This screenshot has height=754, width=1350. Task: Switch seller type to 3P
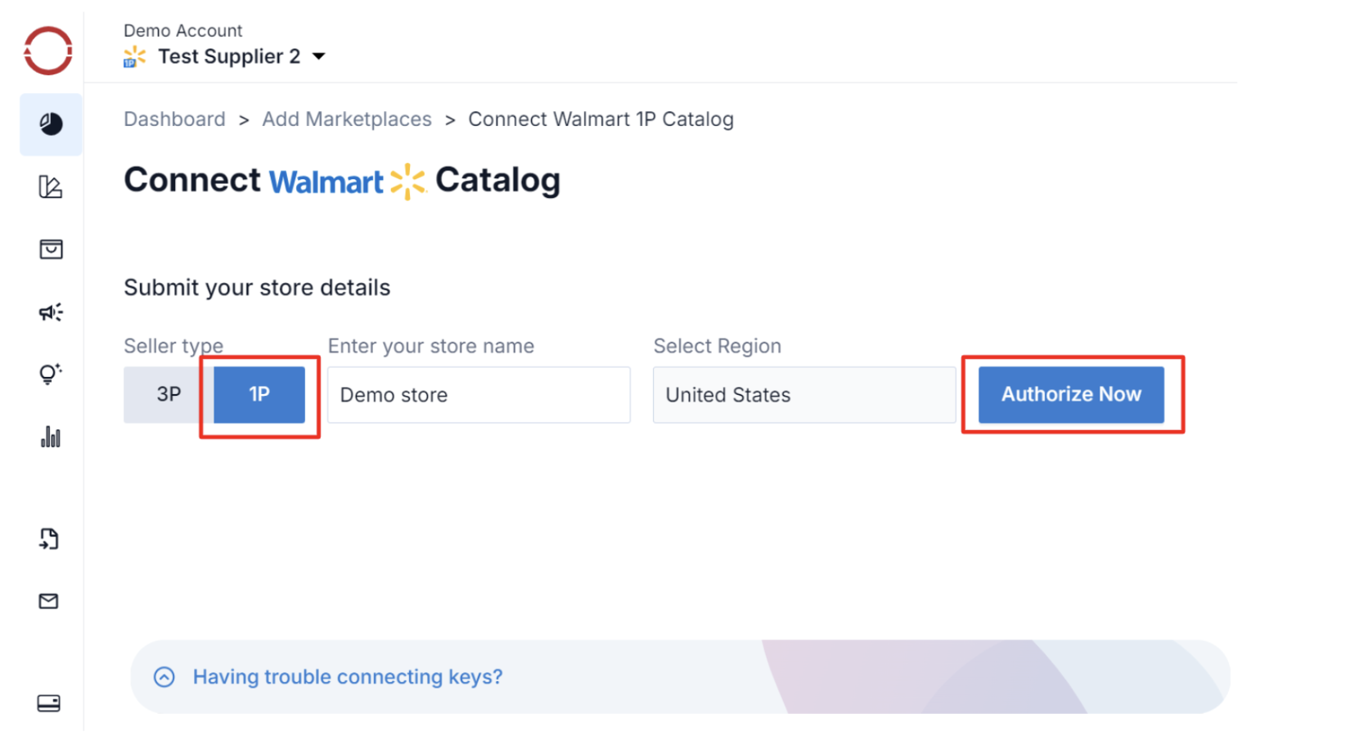(x=169, y=395)
